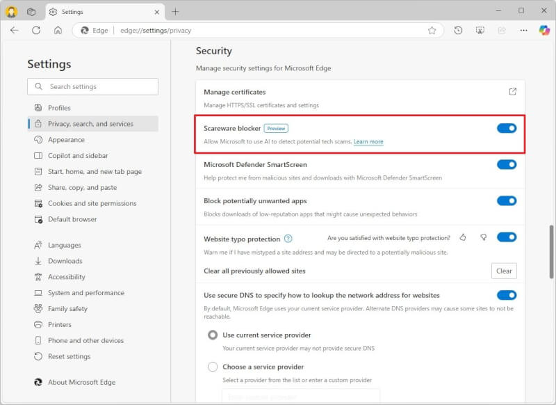Select Choose a service provider option
The width and height of the screenshot is (556, 405).
click(x=213, y=367)
